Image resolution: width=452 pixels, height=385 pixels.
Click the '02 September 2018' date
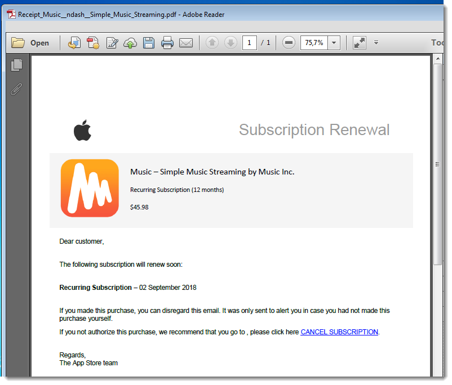point(168,288)
